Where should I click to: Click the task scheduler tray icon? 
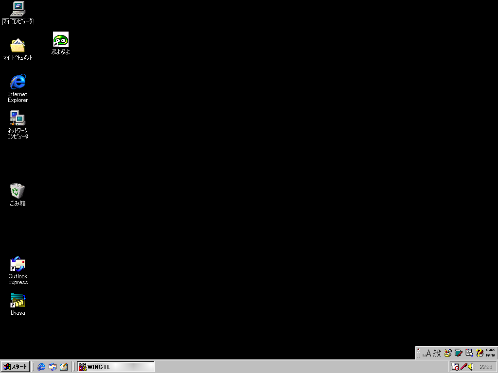click(455, 367)
